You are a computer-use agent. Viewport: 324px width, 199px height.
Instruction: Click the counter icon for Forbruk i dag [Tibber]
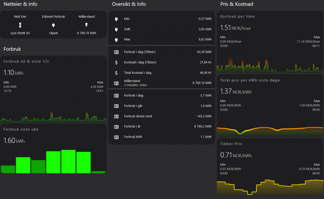click(x=116, y=52)
